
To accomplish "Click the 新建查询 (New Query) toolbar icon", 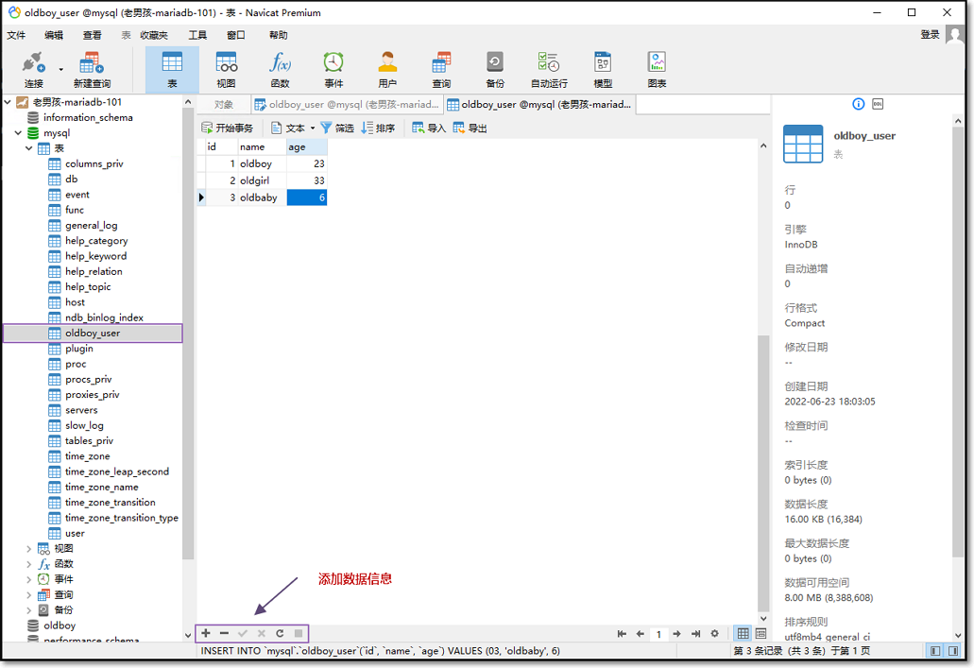I will pos(92,68).
